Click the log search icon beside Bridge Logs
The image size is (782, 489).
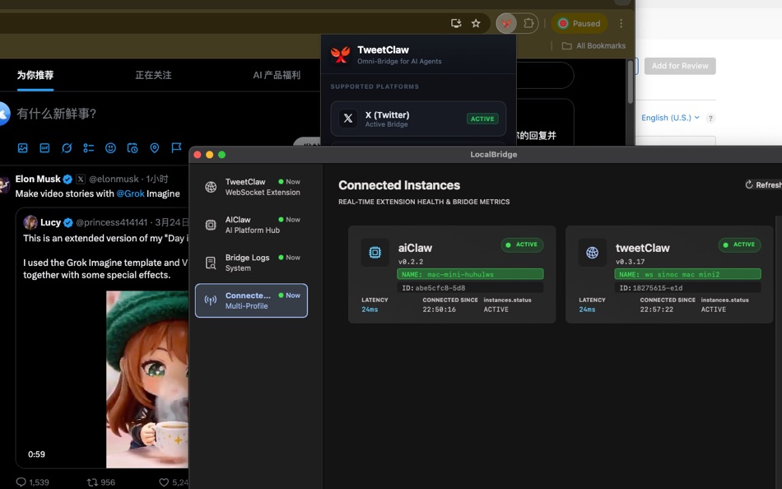click(x=211, y=263)
